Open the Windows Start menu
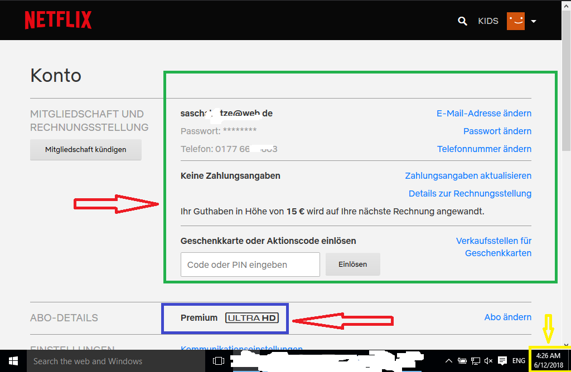 click(13, 361)
